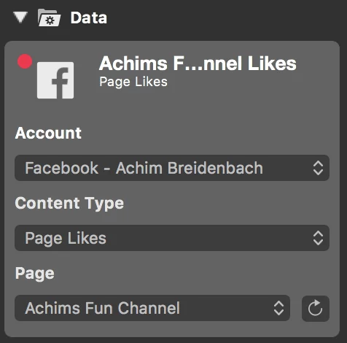
Task: Click the Data section header label
Action: click(x=89, y=18)
